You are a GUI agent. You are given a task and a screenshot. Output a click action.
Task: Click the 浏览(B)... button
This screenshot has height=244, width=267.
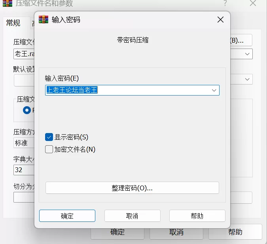point(241,40)
